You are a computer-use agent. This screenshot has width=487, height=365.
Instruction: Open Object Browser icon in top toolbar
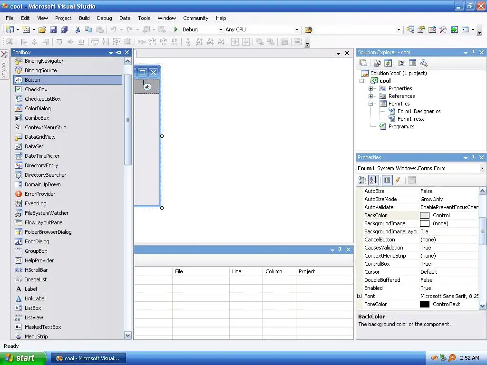click(432, 29)
